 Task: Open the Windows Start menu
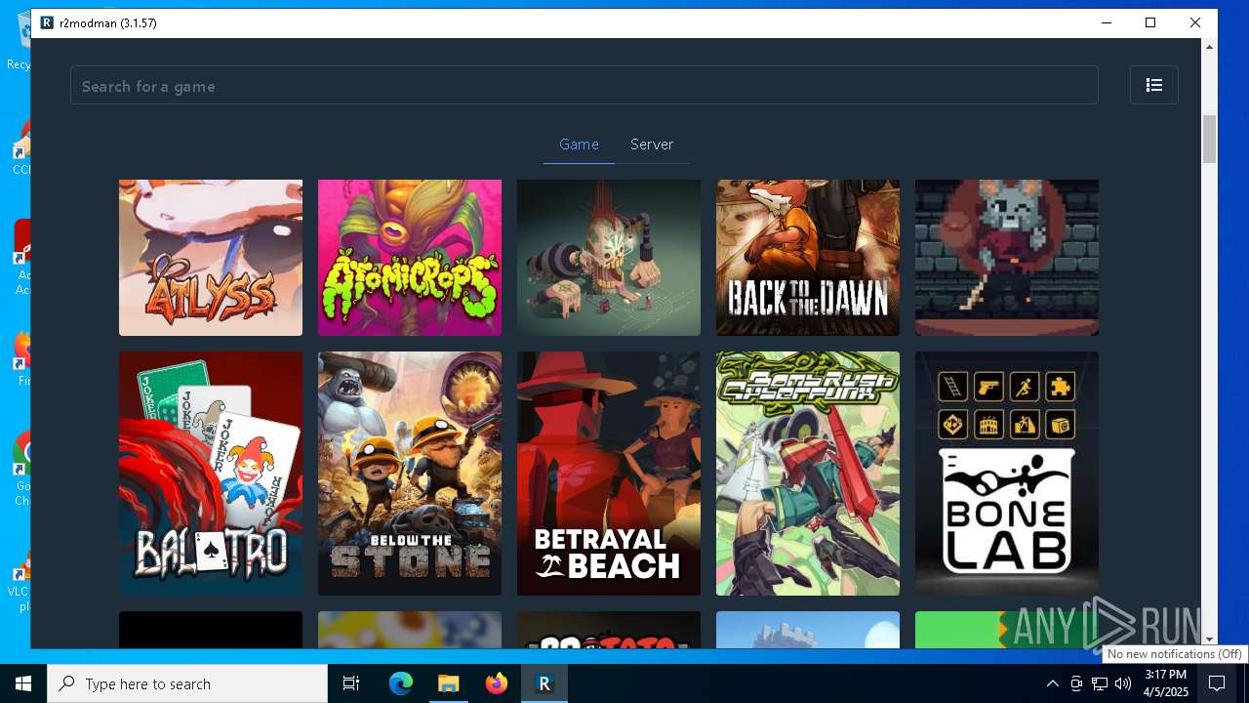pyautogui.click(x=23, y=683)
